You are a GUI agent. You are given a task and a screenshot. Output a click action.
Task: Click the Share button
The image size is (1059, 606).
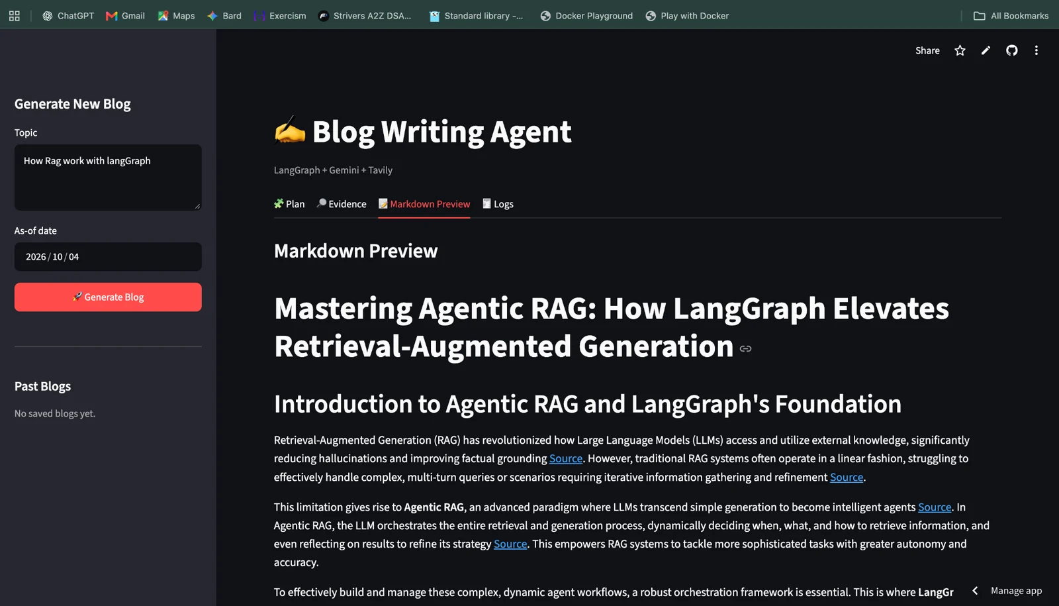tap(927, 50)
